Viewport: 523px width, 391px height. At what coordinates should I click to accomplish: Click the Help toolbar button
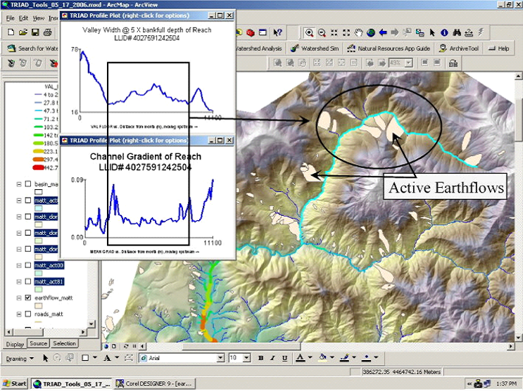[x=499, y=49]
